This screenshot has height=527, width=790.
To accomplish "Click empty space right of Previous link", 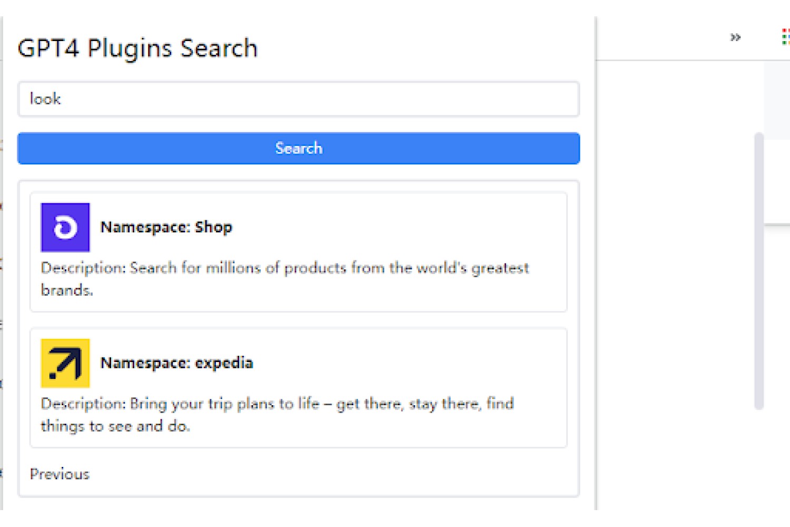I will (332, 474).
